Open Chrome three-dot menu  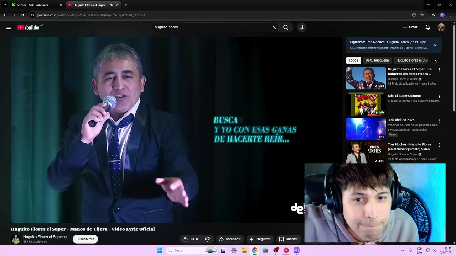(x=451, y=15)
